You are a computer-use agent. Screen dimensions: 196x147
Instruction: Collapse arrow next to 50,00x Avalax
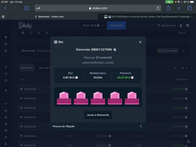pos(183,51)
